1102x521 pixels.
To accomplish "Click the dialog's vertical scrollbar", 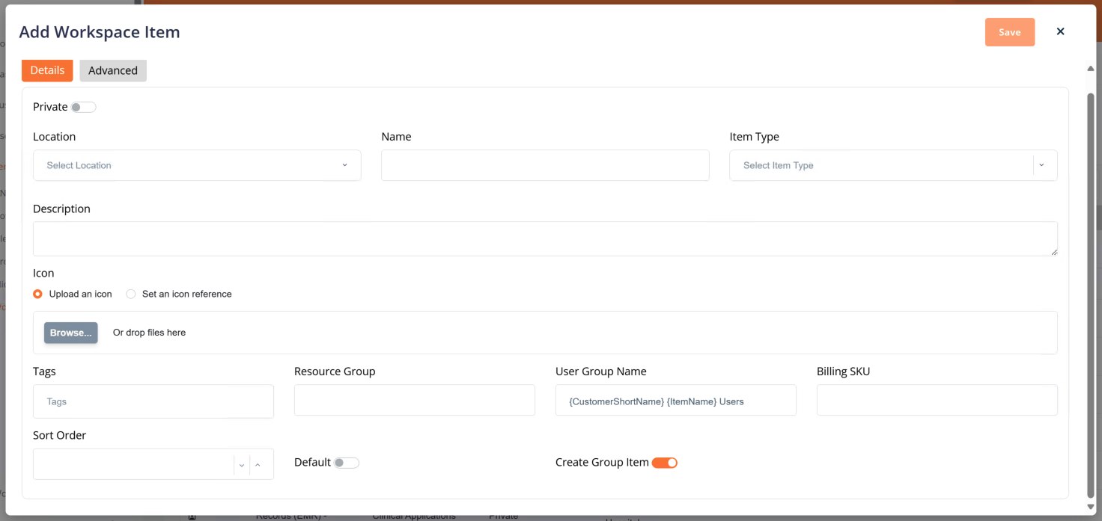I will tap(1091, 292).
